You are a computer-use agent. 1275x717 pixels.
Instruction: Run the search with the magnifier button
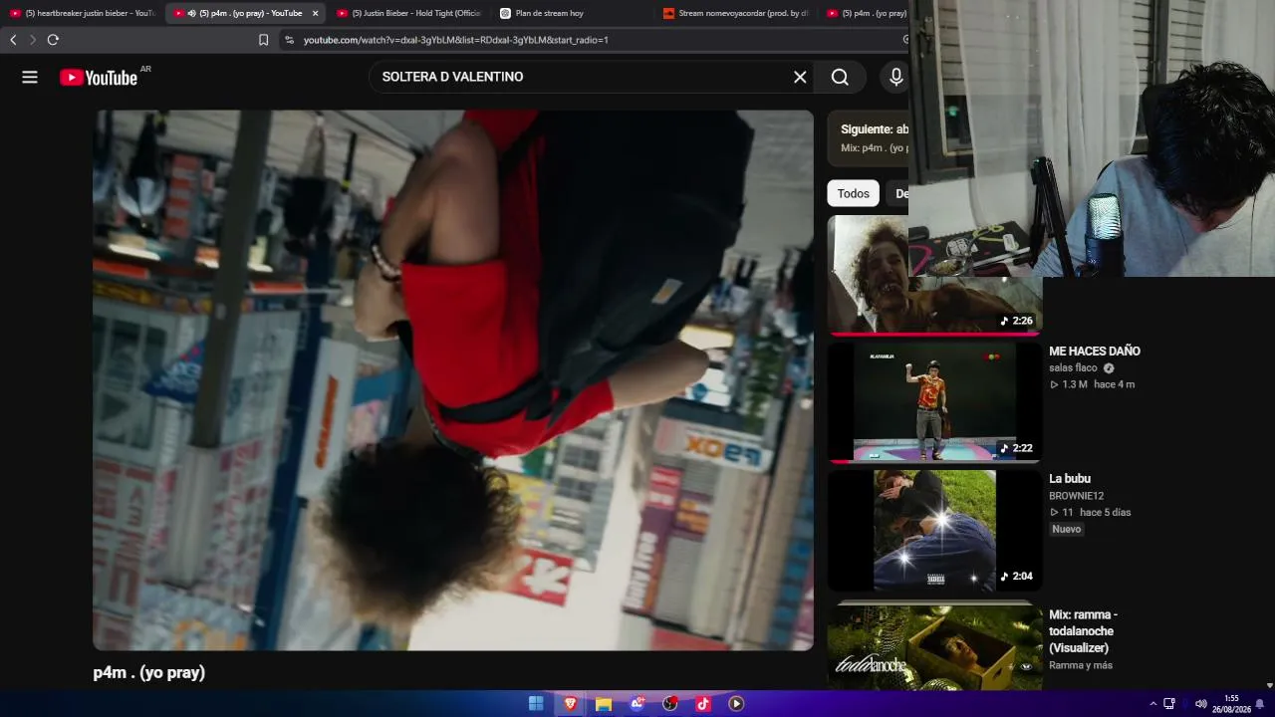pyautogui.click(x=840, y=77)
